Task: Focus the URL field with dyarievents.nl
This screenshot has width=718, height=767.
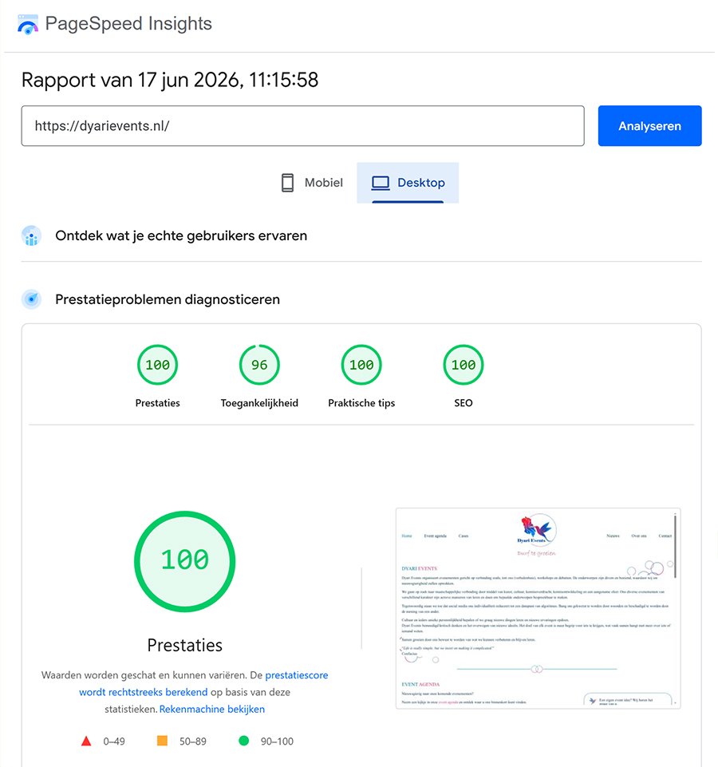Action: tap(302, 126)
